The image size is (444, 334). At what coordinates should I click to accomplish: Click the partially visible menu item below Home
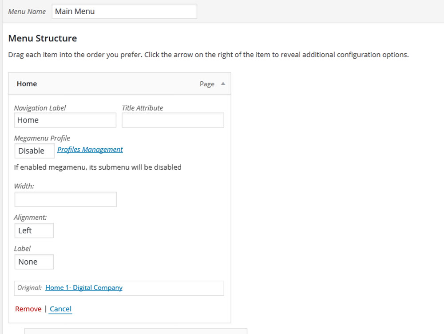pos(135,331)
